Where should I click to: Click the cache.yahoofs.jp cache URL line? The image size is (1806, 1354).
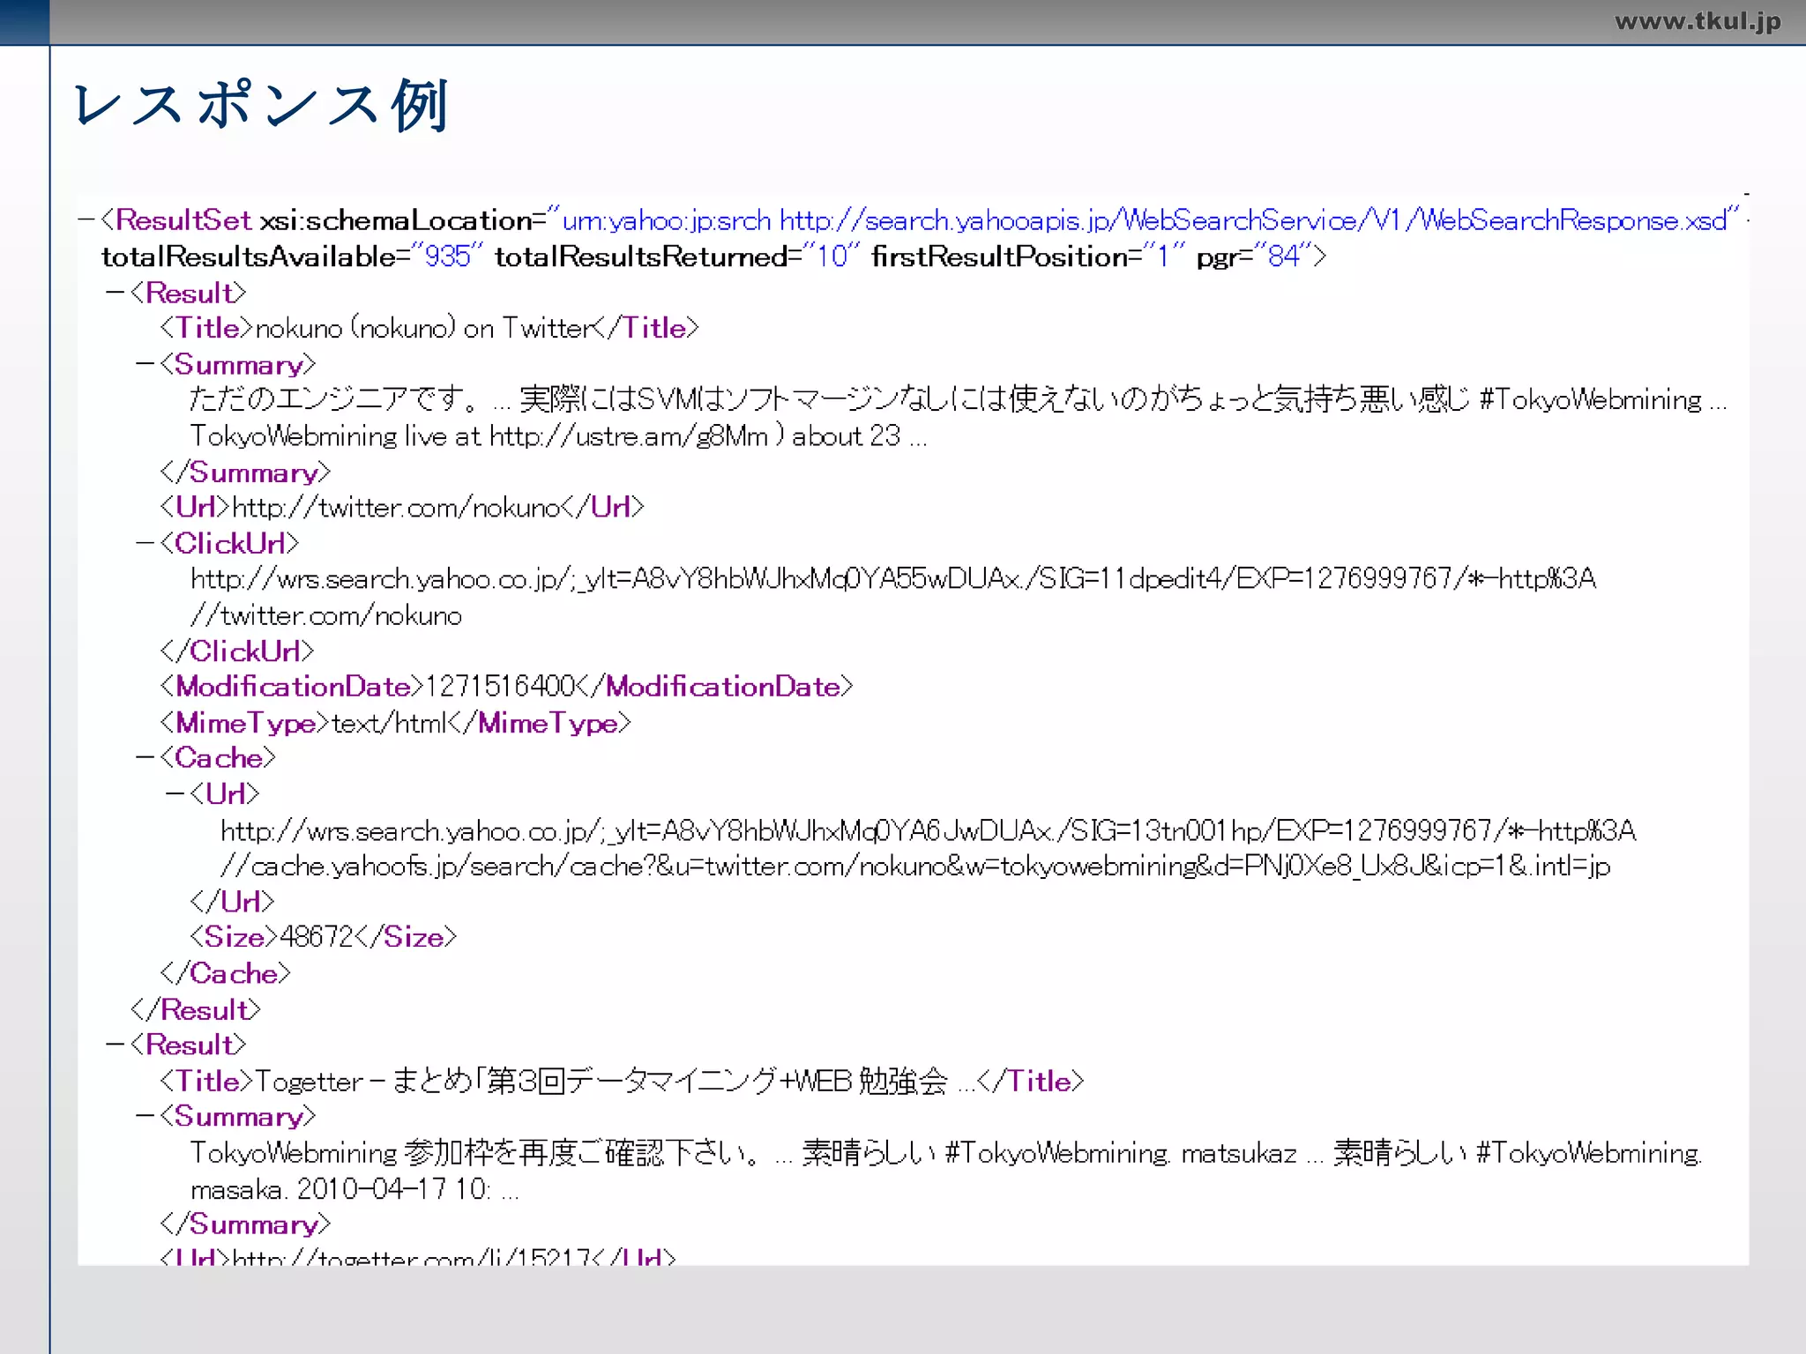915,867
